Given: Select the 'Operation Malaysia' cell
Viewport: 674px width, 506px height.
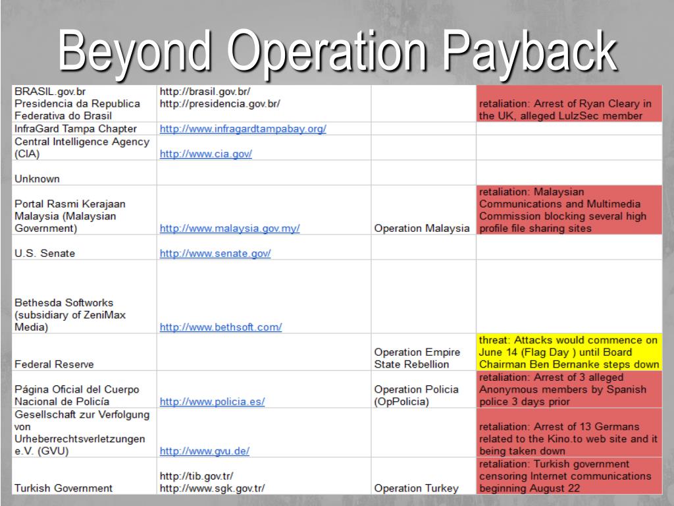Looking at the screenshot, I should (x=424, y=210).
